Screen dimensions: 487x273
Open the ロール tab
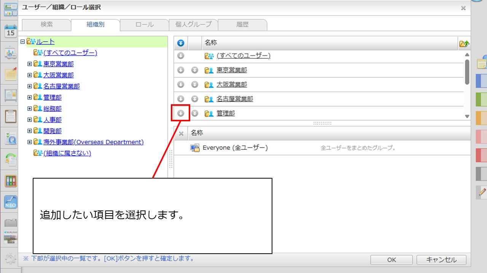(145, 25)
